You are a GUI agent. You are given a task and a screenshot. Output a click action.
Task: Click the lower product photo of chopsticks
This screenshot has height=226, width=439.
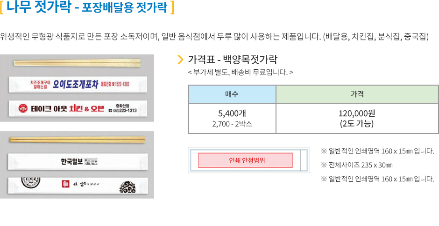(x=77, y=165)
